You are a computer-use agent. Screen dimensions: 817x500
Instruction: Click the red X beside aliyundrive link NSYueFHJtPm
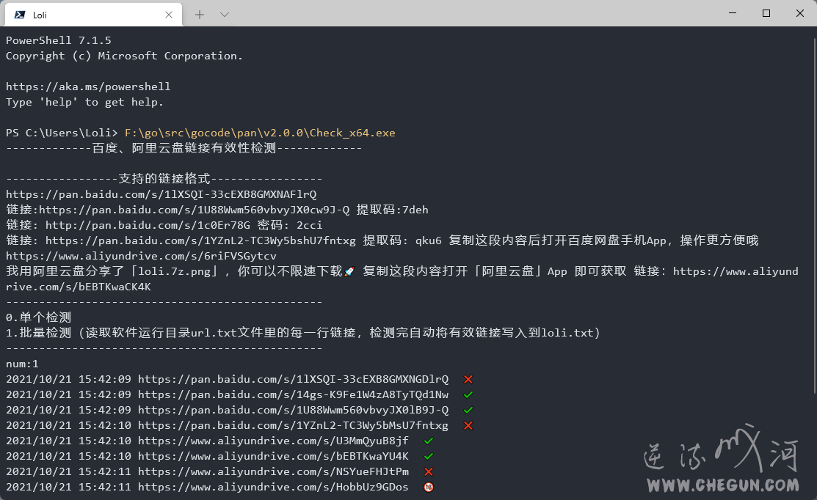429,472
